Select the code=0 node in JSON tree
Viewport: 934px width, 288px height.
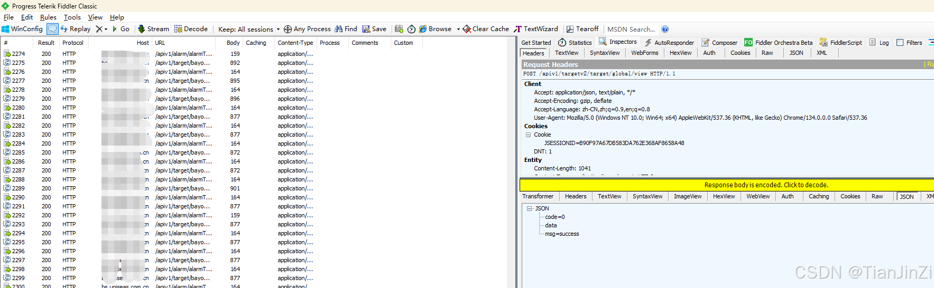(x=555, y=217)
